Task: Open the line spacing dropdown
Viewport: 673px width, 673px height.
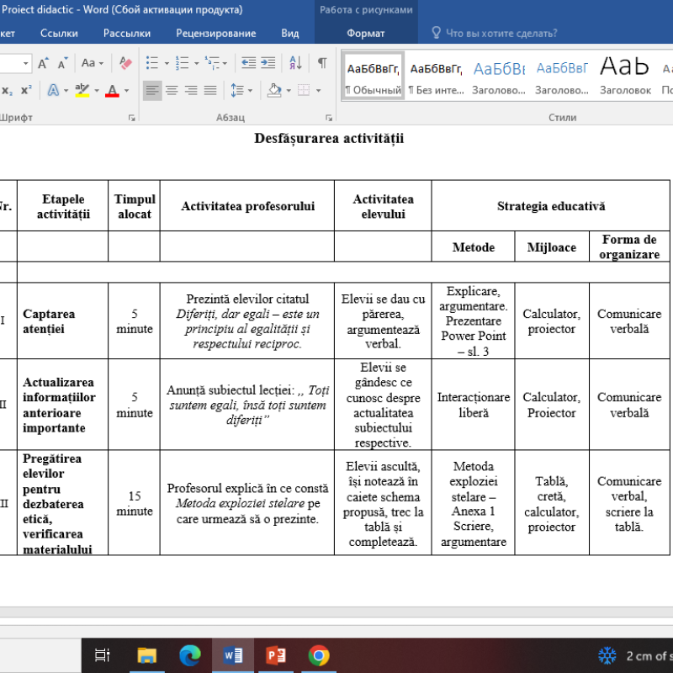Action: 240,90
